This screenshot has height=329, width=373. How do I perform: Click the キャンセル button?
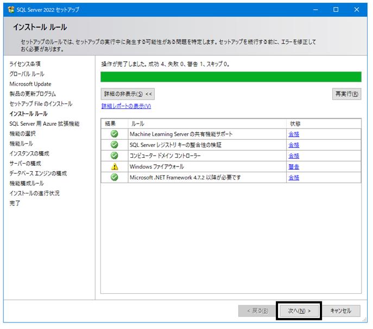pos(341,311)
